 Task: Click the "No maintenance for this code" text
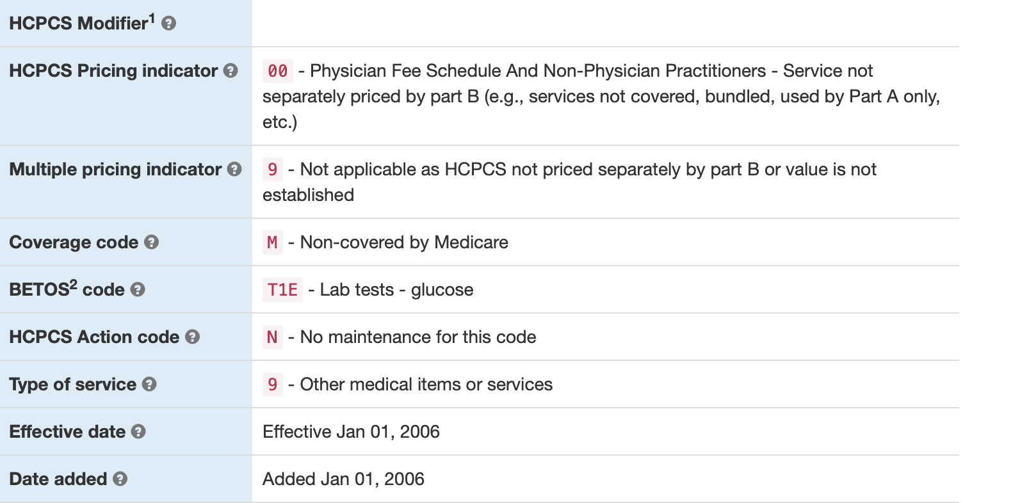click(417, 337)
